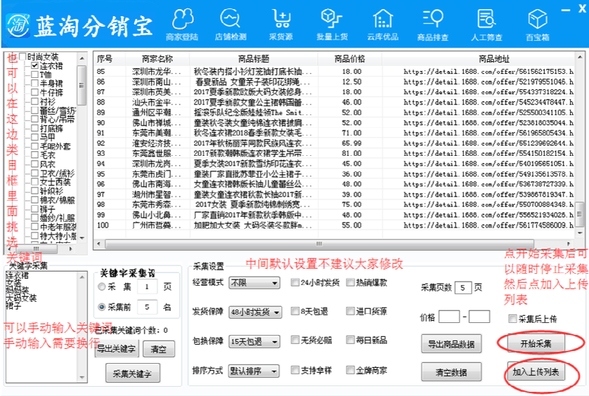Click the maximum 价格 input field

[x=479, y=317]
